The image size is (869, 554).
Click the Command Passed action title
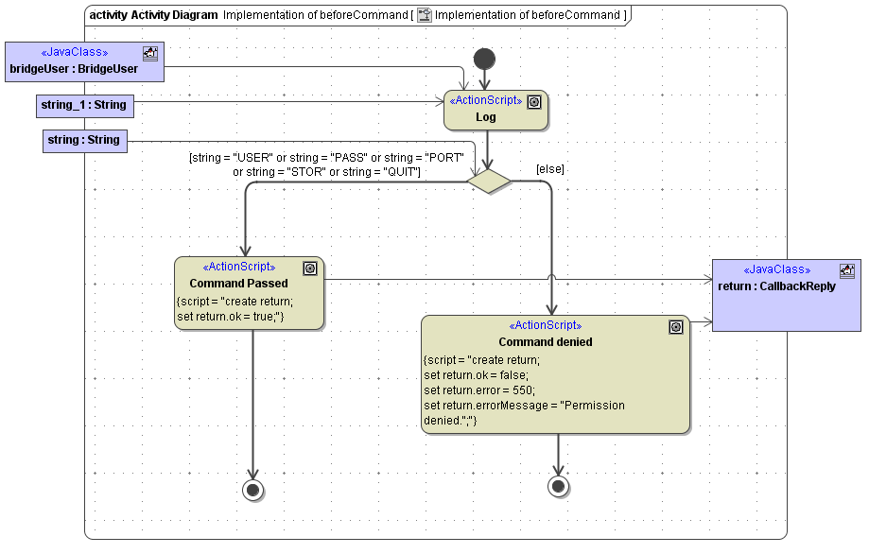pyautogui.click(x=238, y=283)
